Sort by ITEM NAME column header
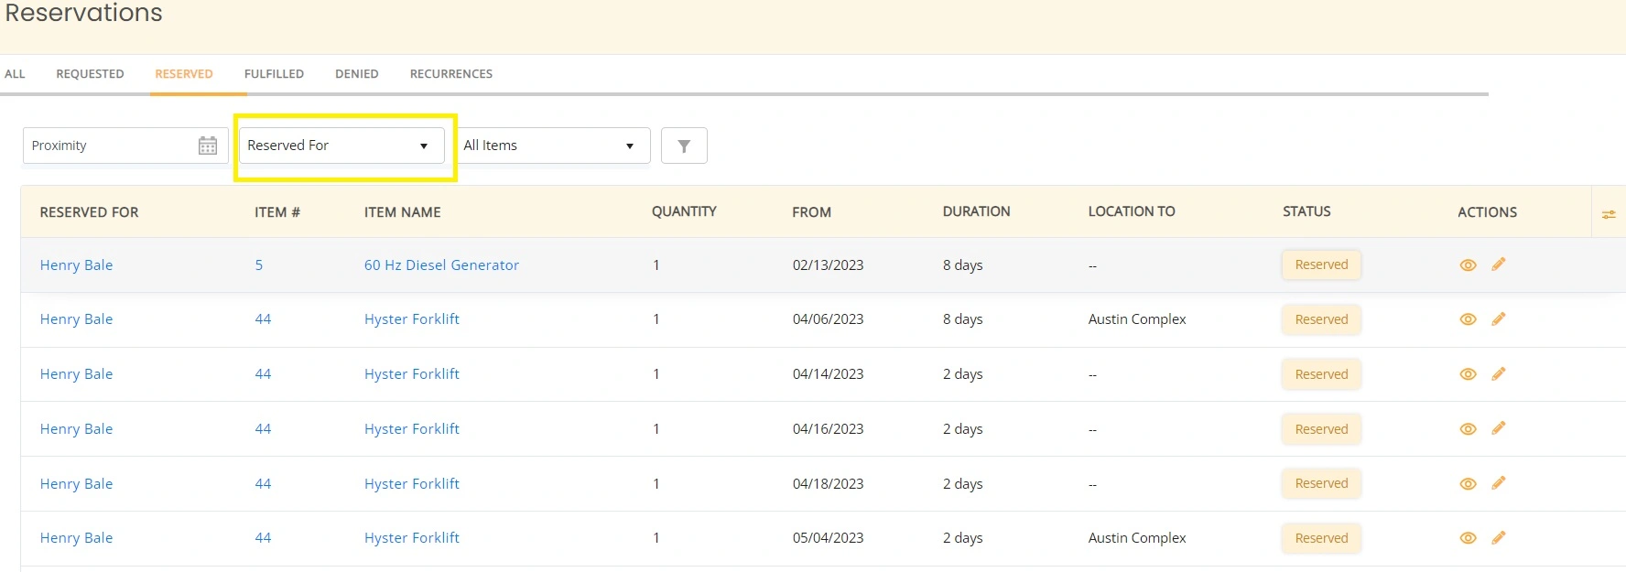This screenshot has height=572, width=1626. pyautogui.click(x=402, y=212)
